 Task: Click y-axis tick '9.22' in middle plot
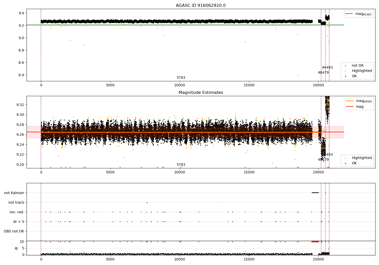tap(20, 154)
